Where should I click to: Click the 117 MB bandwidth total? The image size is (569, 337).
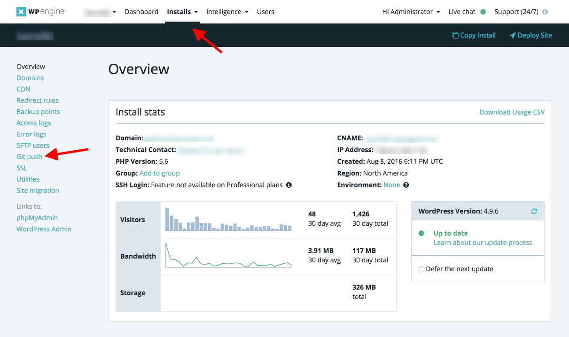click(364, 251)
